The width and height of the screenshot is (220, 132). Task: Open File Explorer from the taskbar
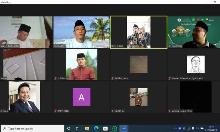click(87, 129)
